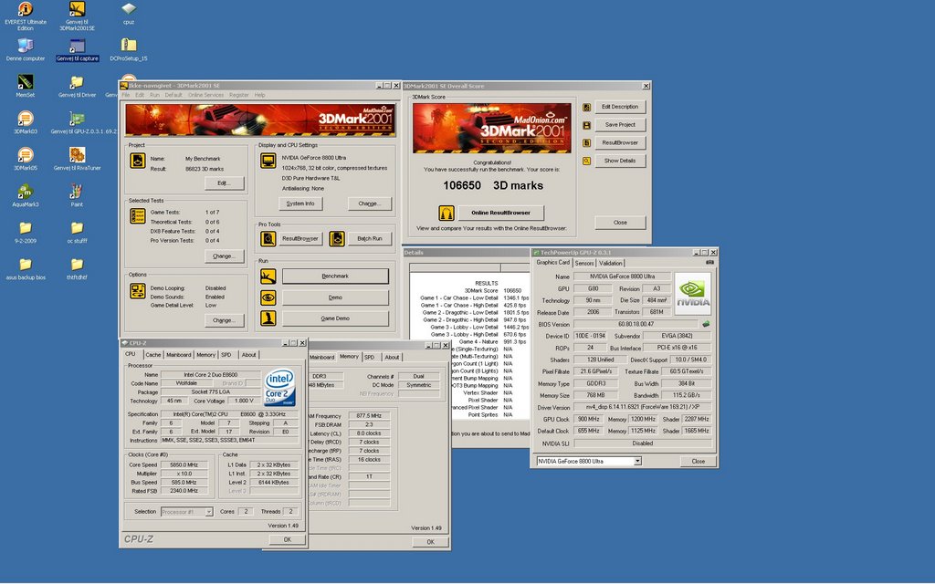
Task: Open the 3DMark2001SE shortcut on desktop
Action: tap(77, 9)
